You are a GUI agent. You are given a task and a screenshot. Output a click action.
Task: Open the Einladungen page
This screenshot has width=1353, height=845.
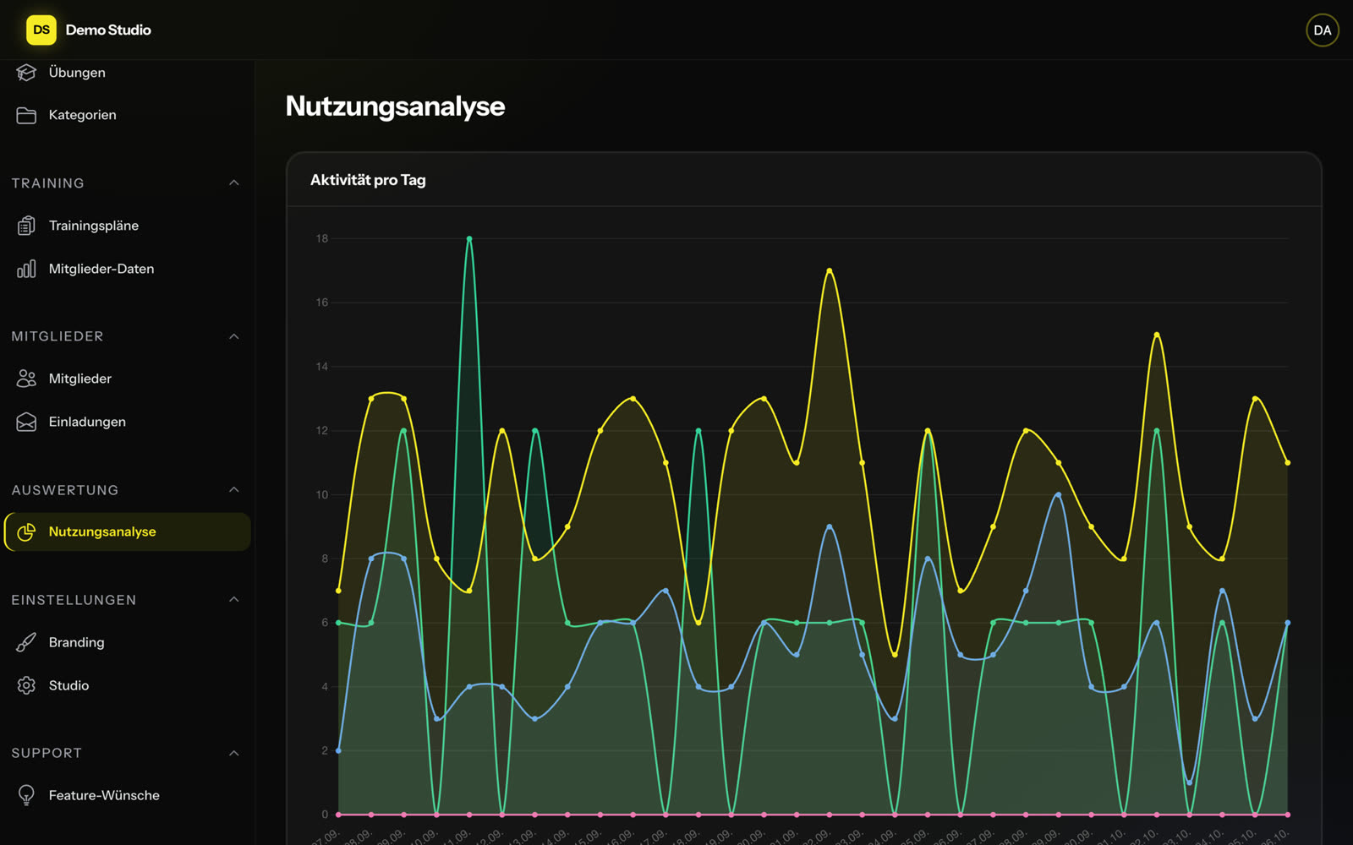127,422
